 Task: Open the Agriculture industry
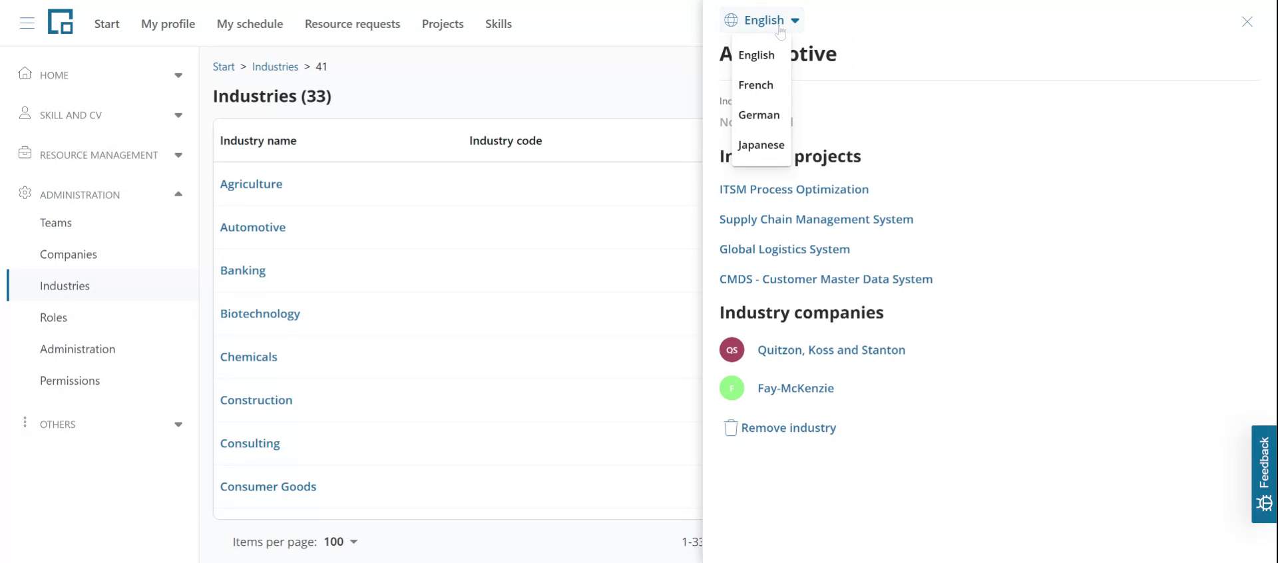click(251, 184)
